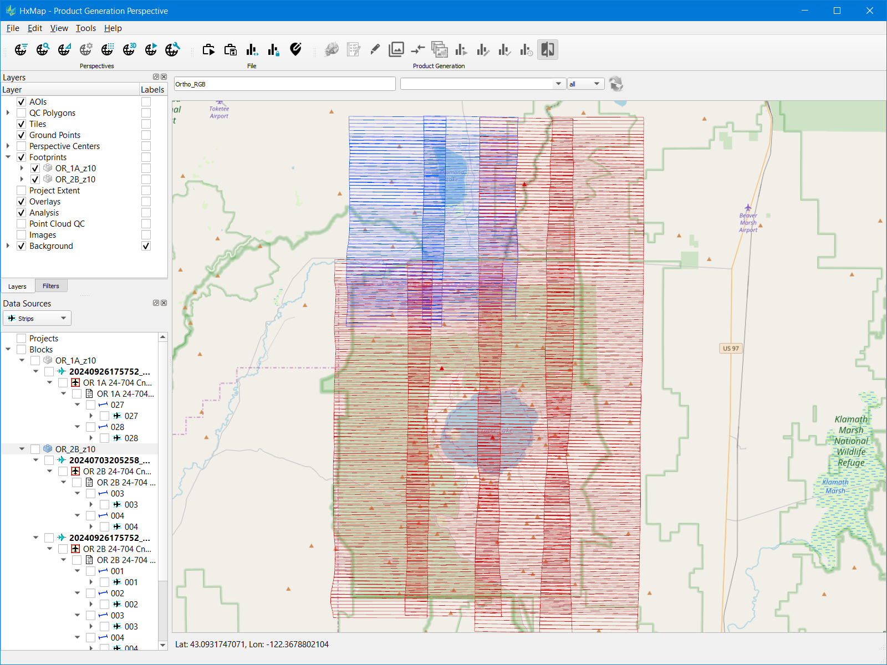Disable the Background labels checkbox
The image size is (887, 665).
pyautogui.click(x=146, y=246)
